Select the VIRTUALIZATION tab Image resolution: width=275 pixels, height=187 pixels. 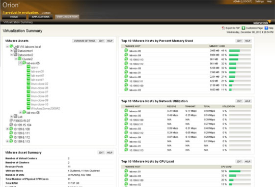[x=67, y=17]
